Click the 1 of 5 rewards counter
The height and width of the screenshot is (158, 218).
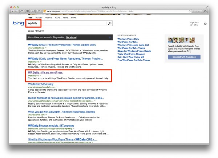click(x=194, y=25)
